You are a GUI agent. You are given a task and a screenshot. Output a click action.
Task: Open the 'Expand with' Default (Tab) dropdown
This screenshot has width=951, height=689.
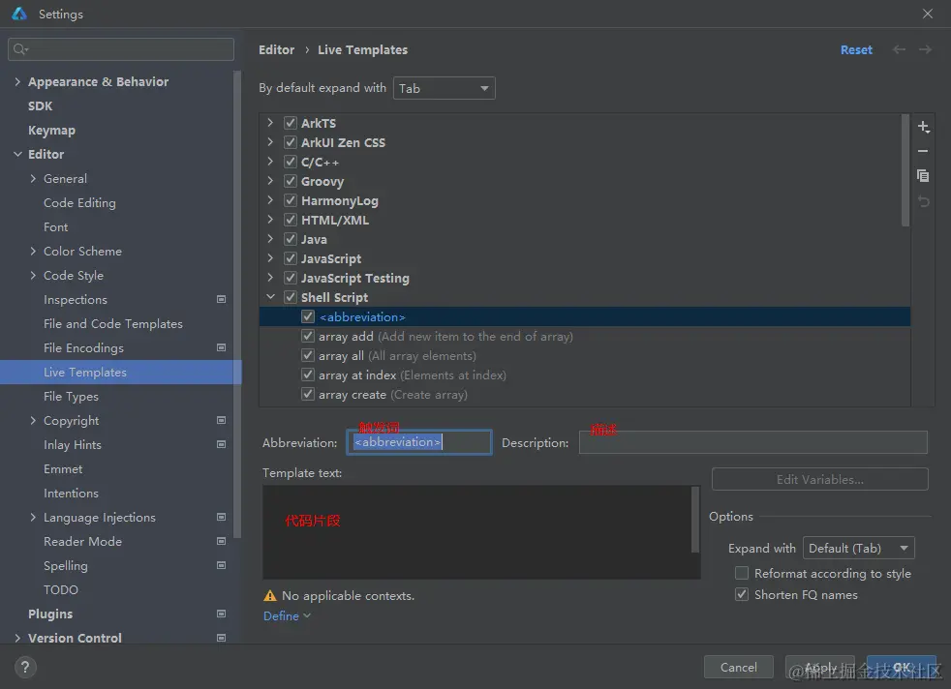pos(858,549)
